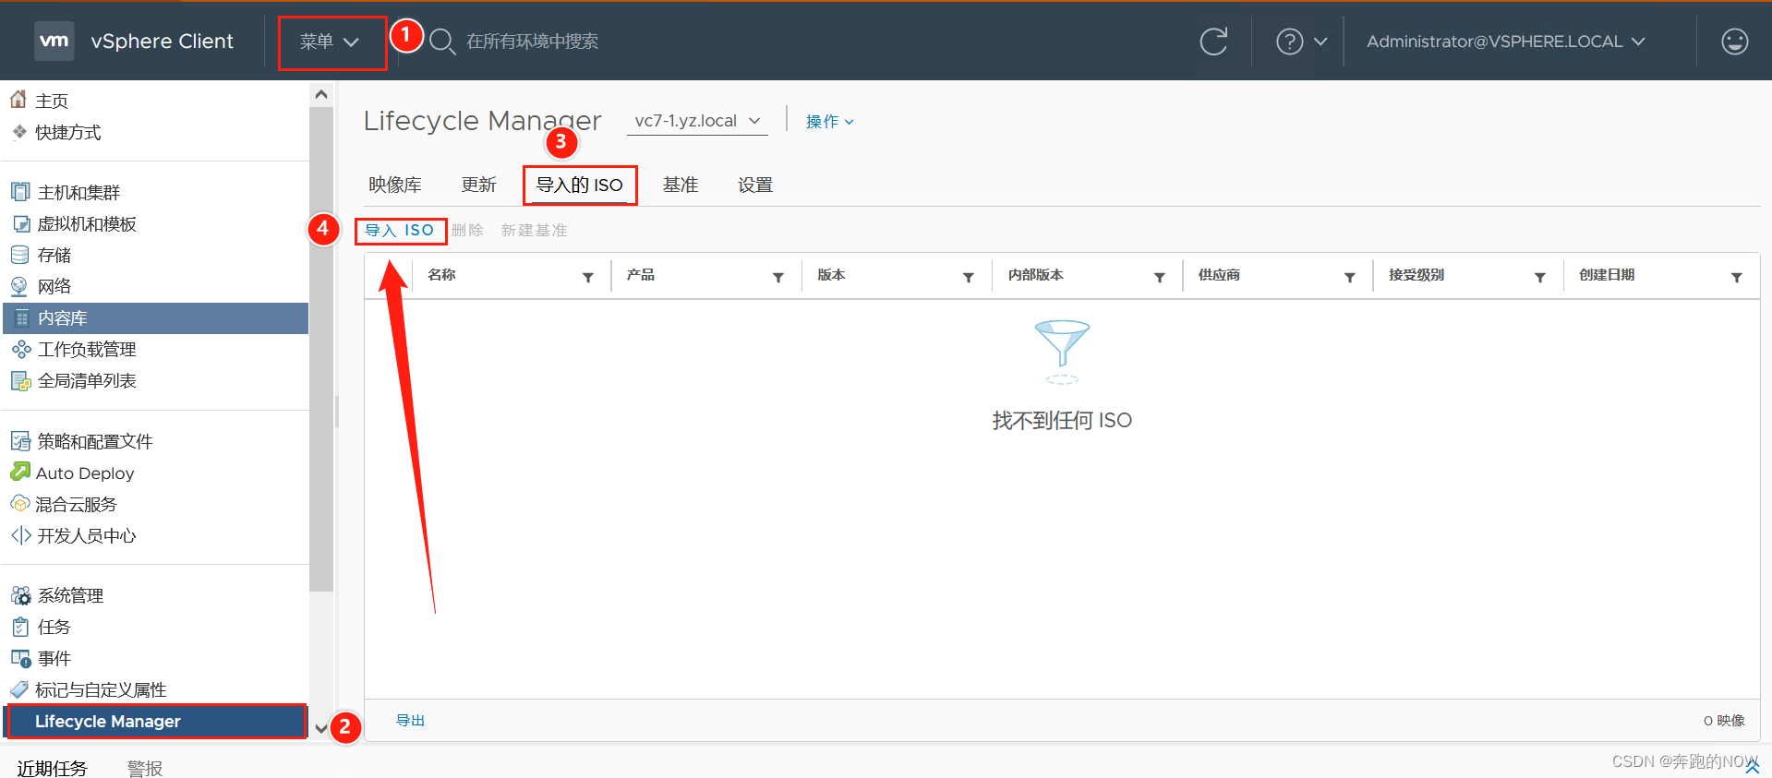Open the help question mark menu
Screen dimensions: 1772x778
(1290, 42)
